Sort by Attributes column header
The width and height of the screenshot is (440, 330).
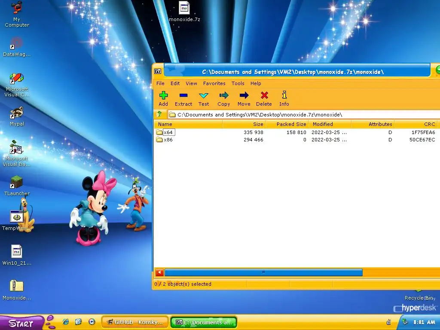pos(373,124)
